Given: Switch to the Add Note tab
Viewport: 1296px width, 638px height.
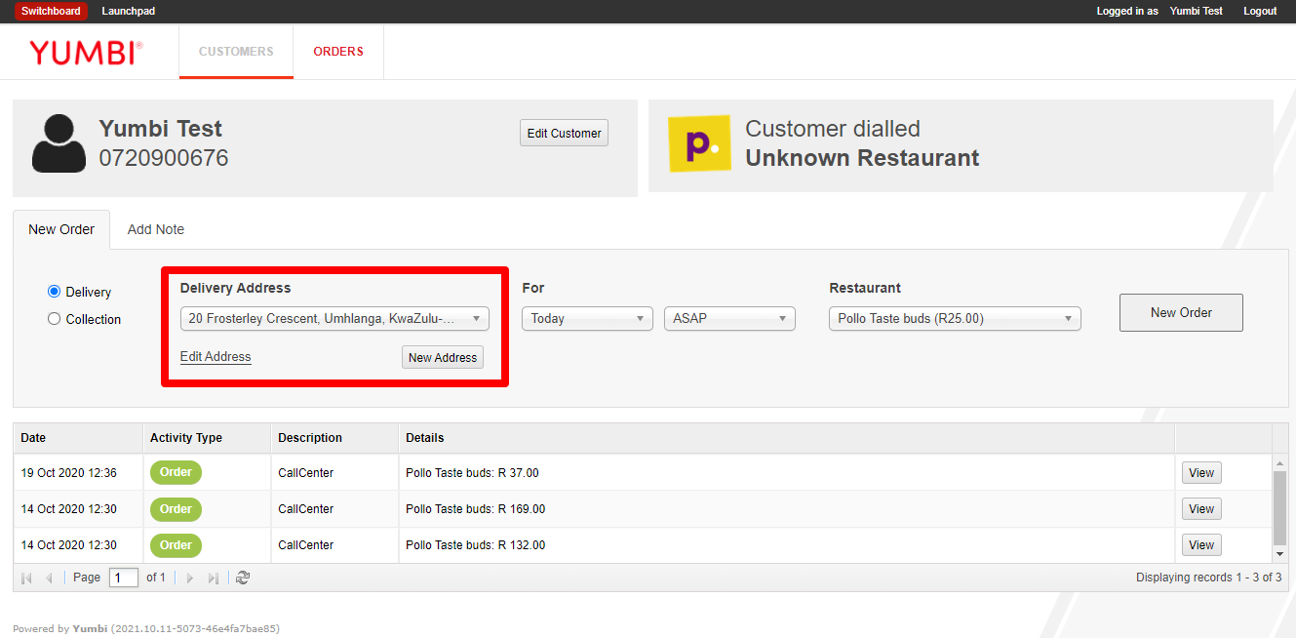Looking at the screenshot, I should [156, 229].
